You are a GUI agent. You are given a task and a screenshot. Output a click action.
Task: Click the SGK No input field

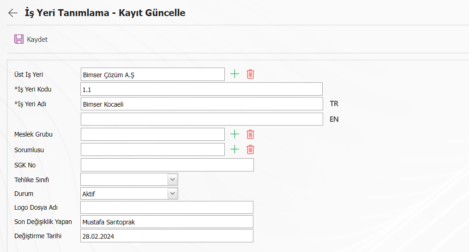167,165
